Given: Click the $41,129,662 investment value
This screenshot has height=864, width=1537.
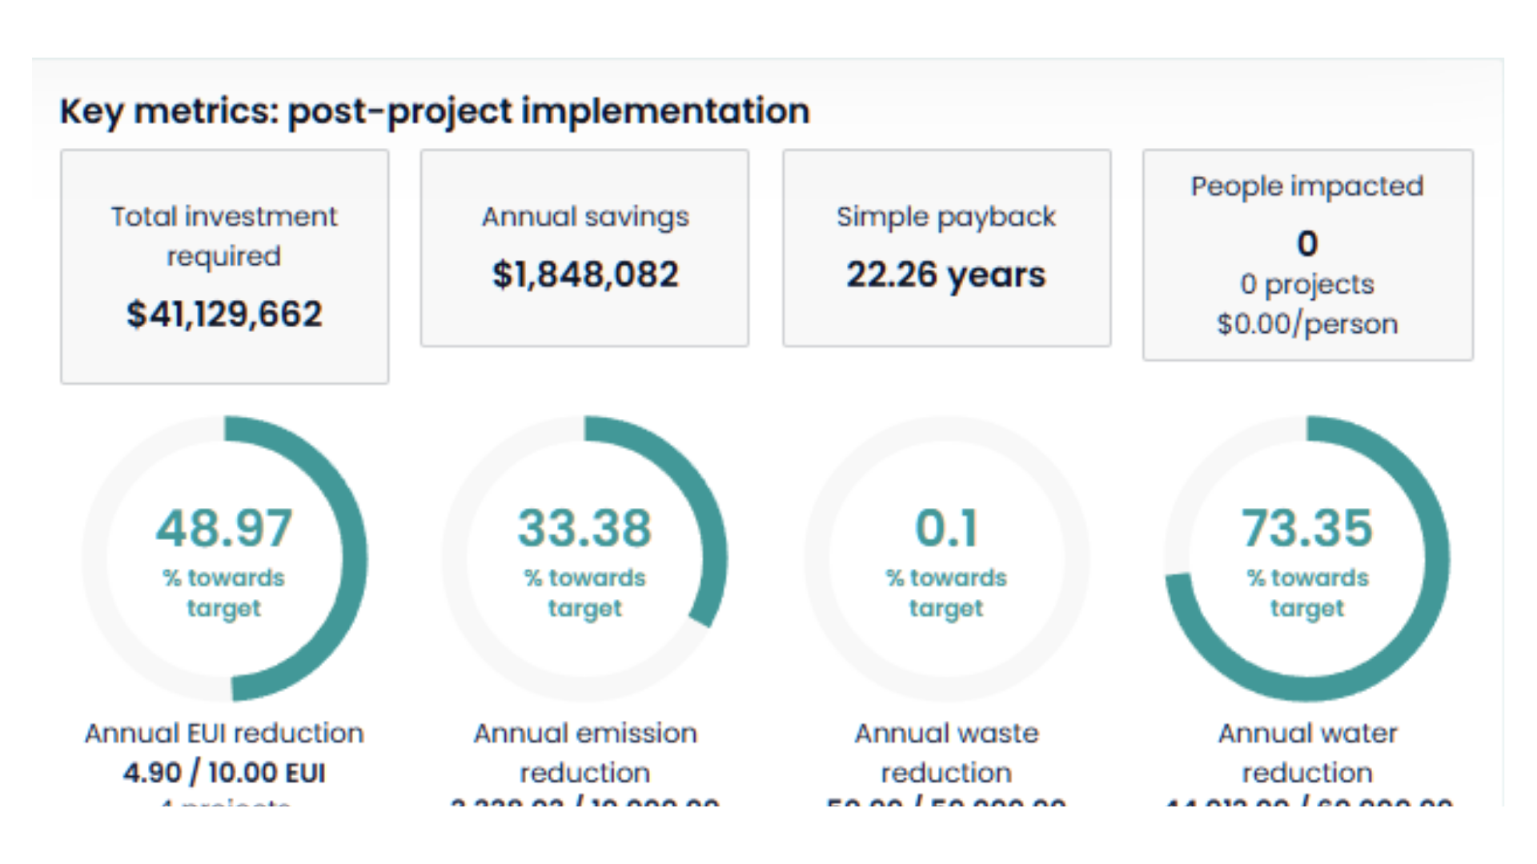Looking at the screenshot, I should pyautogui.click(x=224, y=314).
